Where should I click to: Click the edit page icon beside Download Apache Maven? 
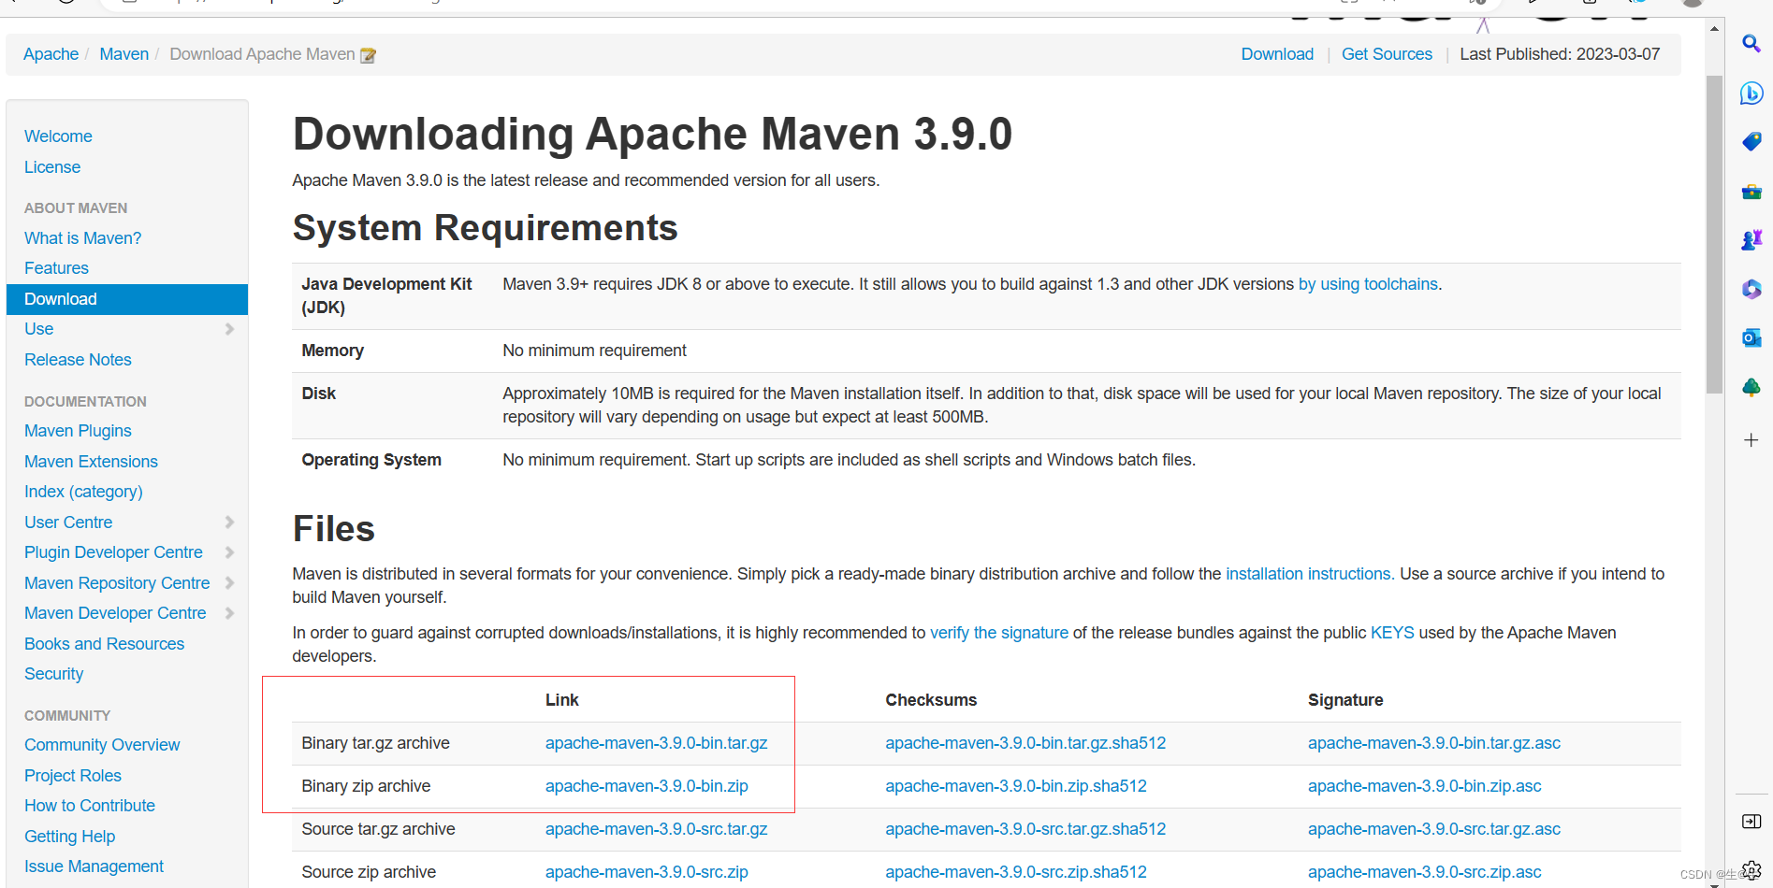(x=369, y=55)
